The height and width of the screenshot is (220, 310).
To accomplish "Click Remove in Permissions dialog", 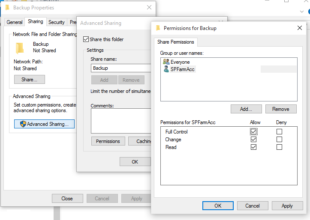I will (281, 109).
